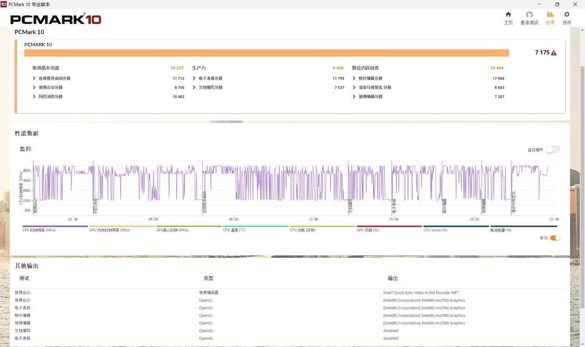Expand the 照片编辑分数 row
The width and height of the screenshot is (585, 347).
[354, 78]
